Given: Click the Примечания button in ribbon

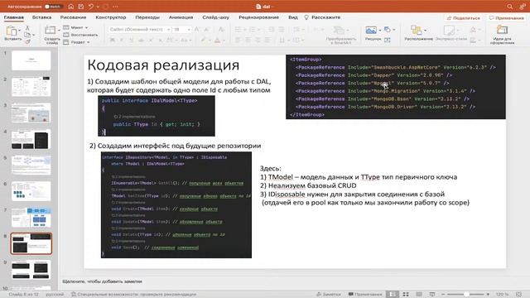Looking at the screenshot, I should (506, 18).
